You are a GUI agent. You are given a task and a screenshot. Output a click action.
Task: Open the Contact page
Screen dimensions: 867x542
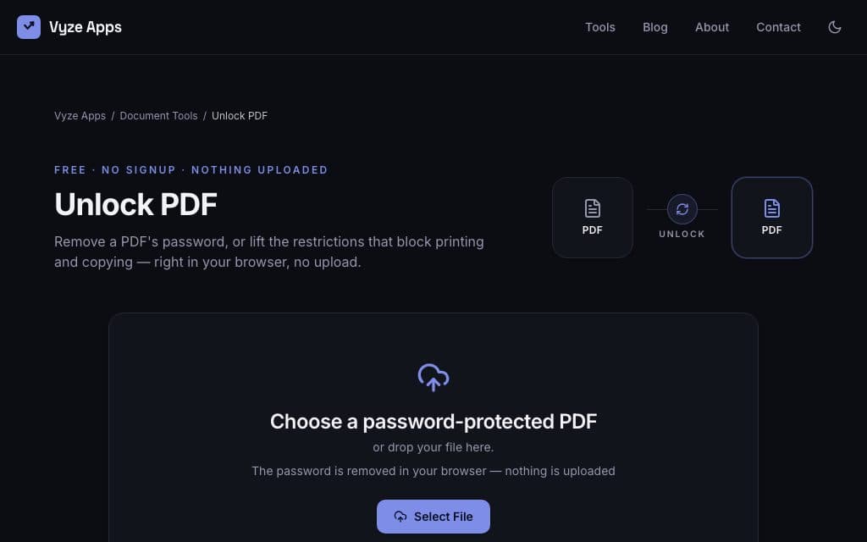click(x=778, y=27)
